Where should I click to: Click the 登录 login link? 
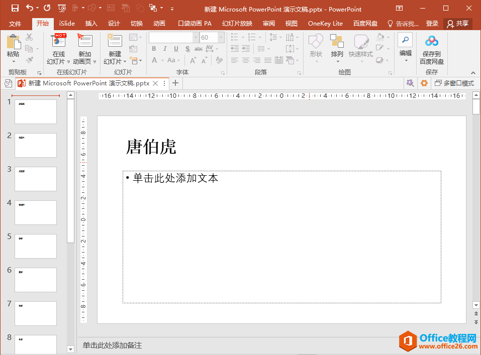(432, 24)
